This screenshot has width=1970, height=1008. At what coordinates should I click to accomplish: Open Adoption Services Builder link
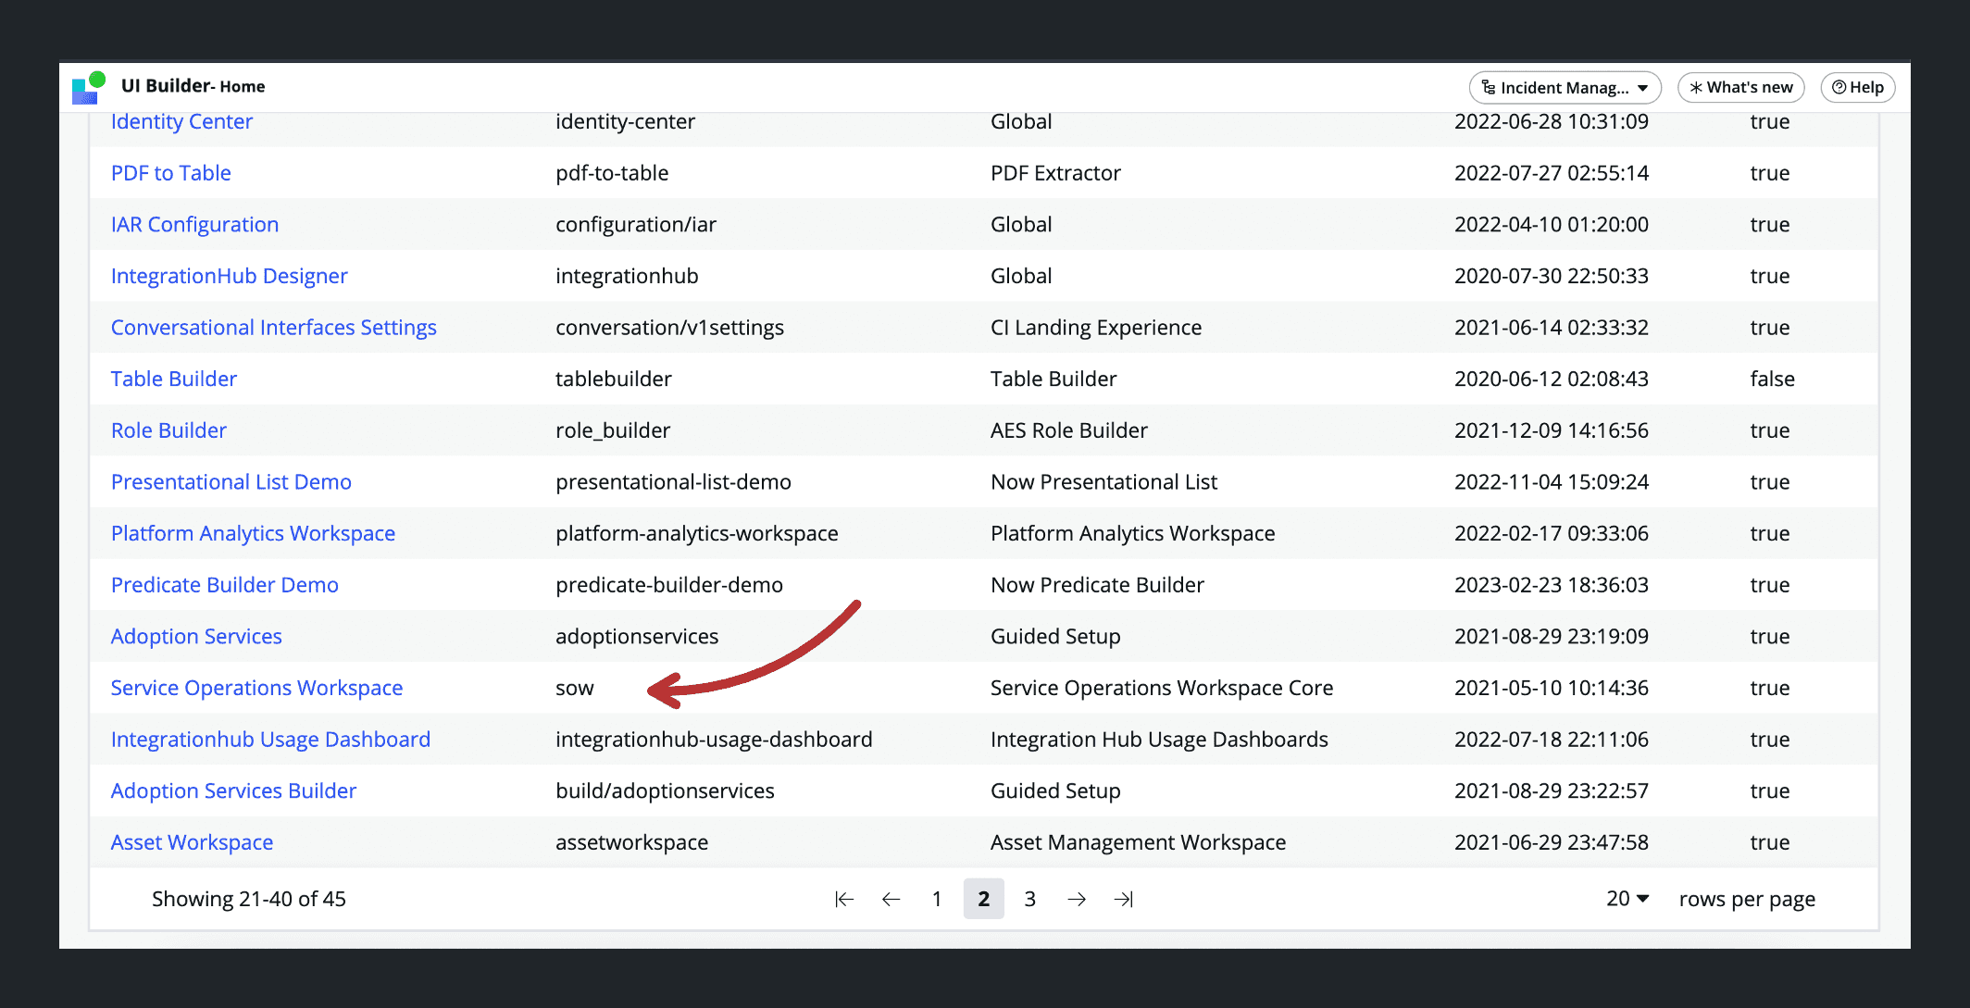(x=233, y=790)
